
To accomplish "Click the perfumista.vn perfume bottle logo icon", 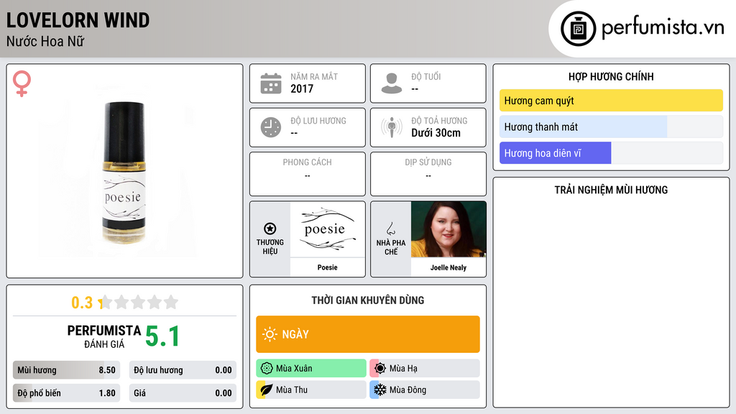I will click(x=578, y=29).
